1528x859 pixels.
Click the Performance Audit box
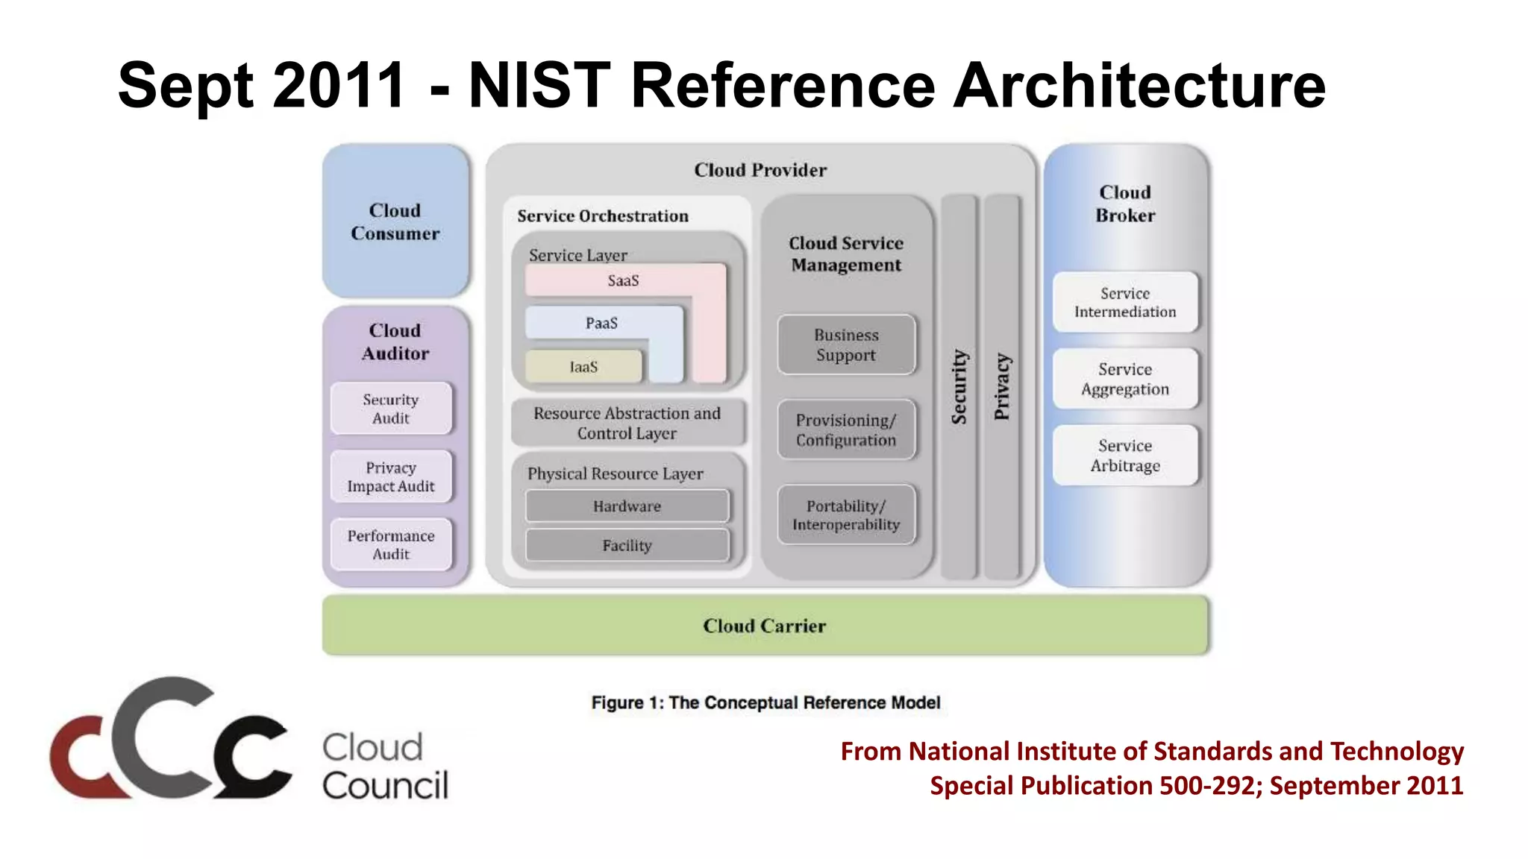(391, 544)
